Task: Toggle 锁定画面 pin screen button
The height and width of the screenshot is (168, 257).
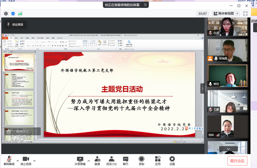Action: point(15,25)
